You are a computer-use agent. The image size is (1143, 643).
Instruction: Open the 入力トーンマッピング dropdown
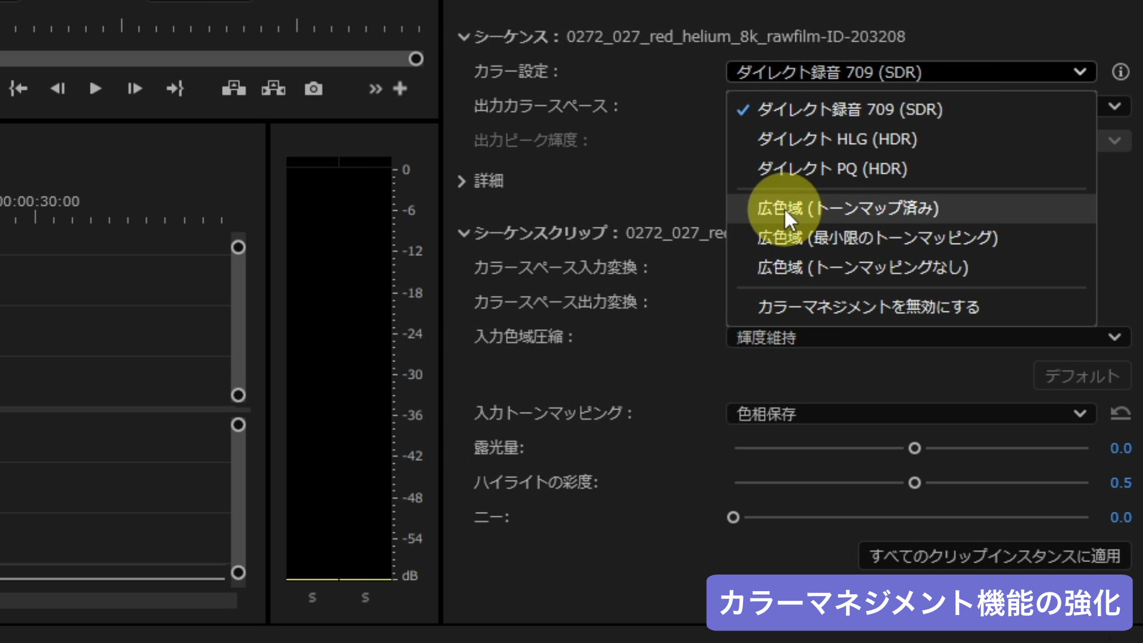point(911,414)
